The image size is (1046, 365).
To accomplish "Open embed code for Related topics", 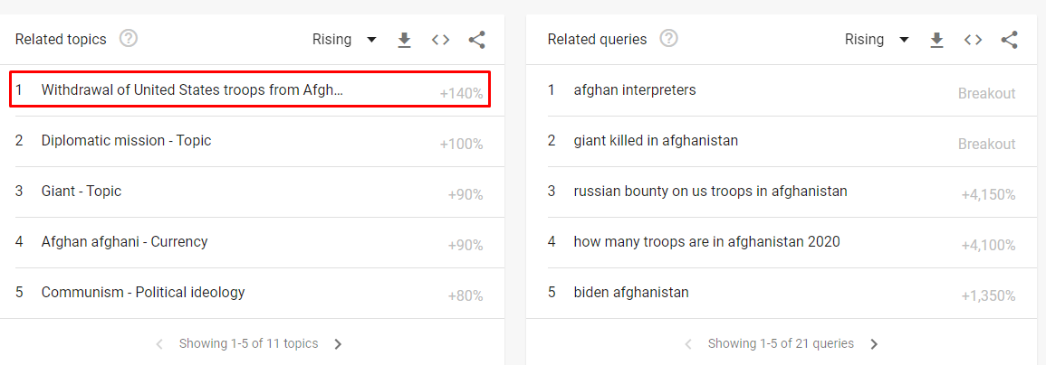I will click(x=440, y=40).
